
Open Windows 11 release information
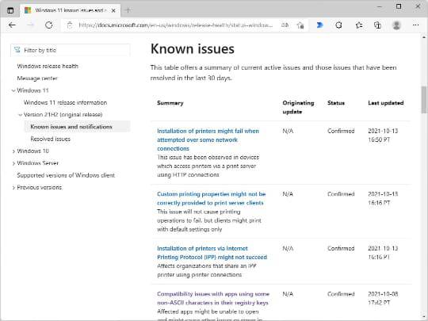pos(65,102)
